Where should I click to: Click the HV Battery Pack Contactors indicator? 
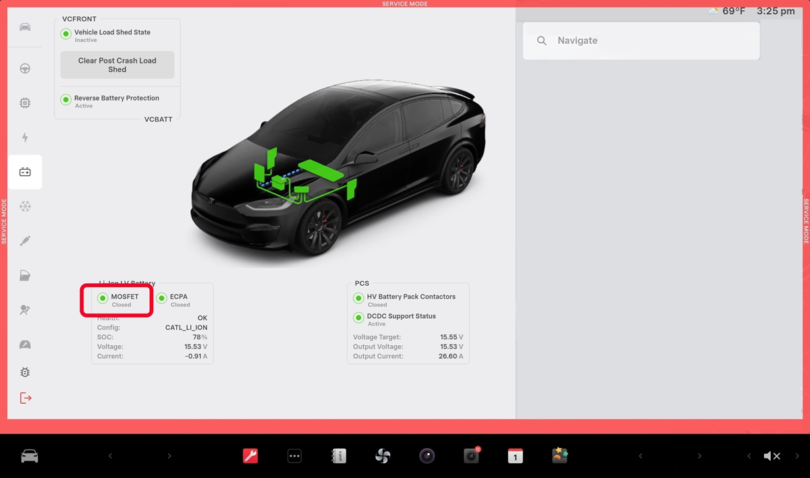click(359, 299)
